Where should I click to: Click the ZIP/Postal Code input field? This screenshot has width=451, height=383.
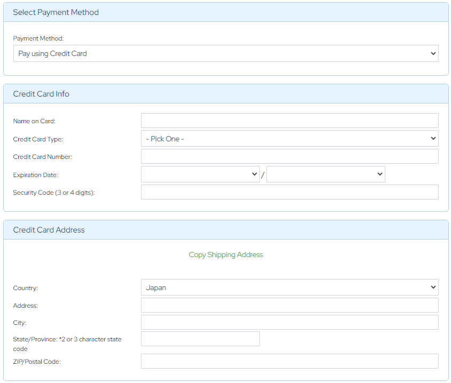289,361
